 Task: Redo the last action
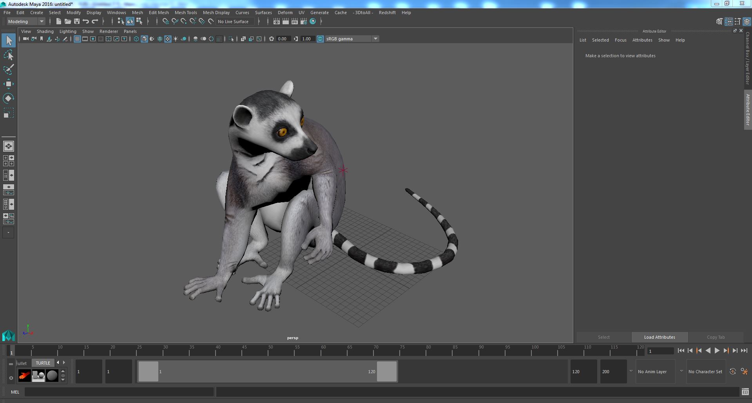click(95, 22)
